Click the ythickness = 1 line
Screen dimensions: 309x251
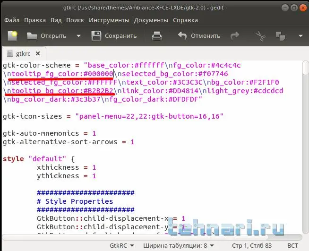(67, 176)
